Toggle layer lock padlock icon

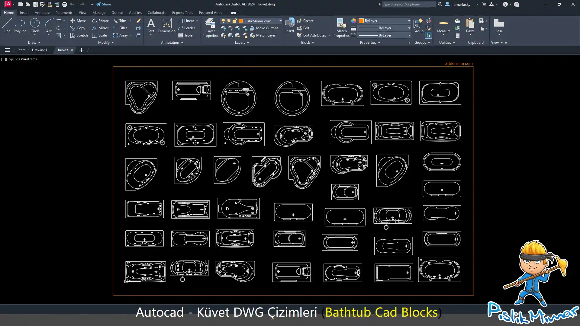pyautogui.click(x=234, y=21)
